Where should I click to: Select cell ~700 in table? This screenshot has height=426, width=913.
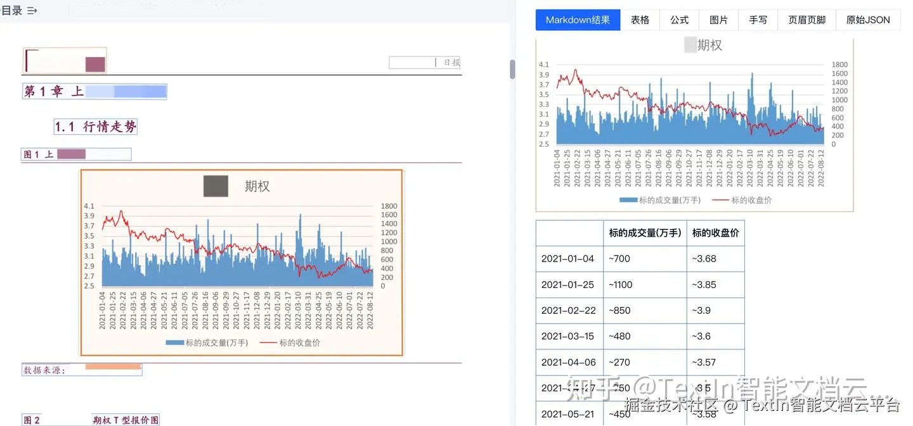click(x=645, y=259)
